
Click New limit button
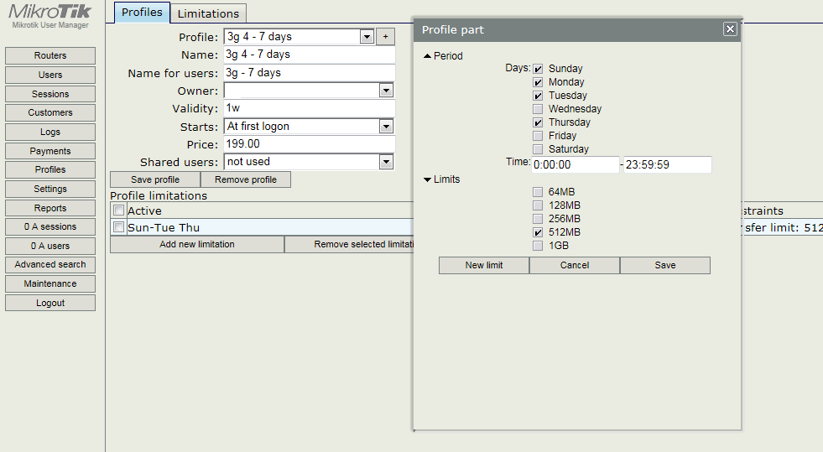point(484,265)
